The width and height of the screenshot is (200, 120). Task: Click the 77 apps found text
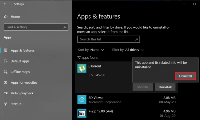[x=88, y=58]
